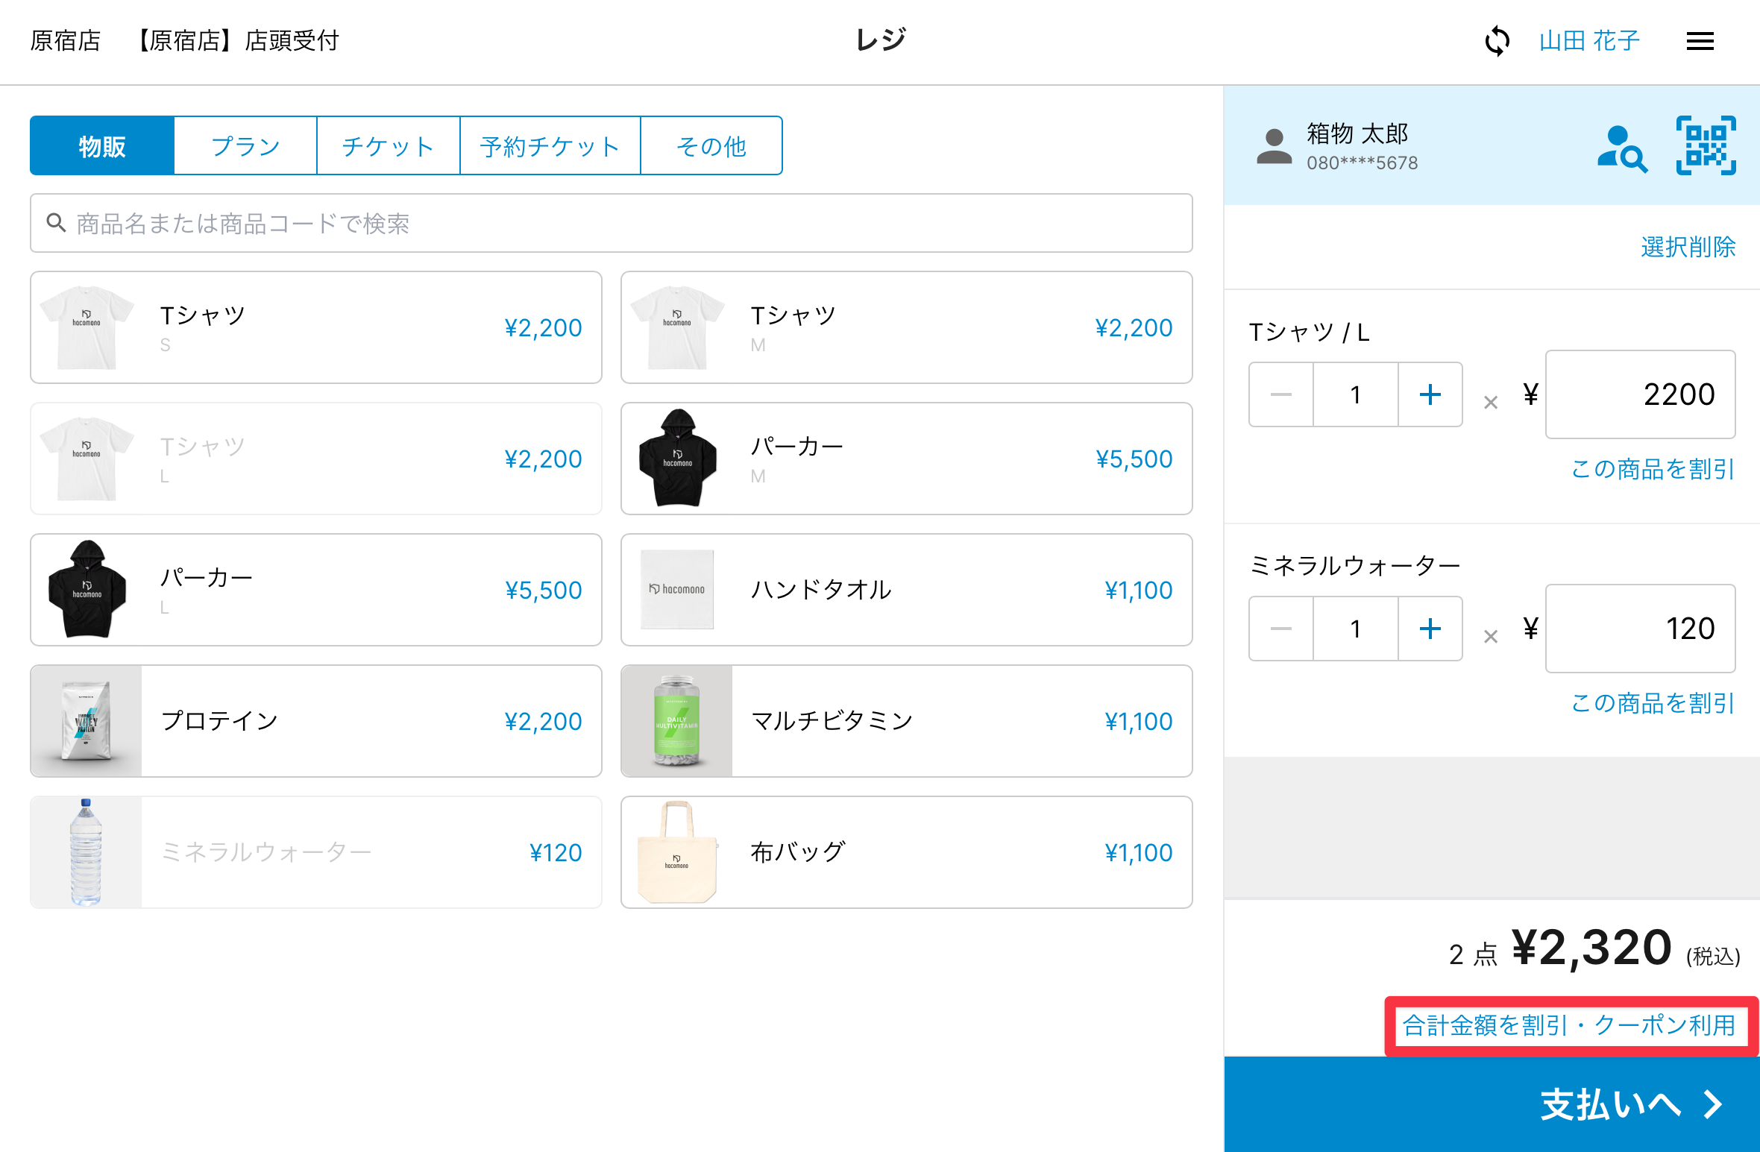1760x1152 pixels.
Task: Switch to the プラン tab
Action: coord(245,146)
